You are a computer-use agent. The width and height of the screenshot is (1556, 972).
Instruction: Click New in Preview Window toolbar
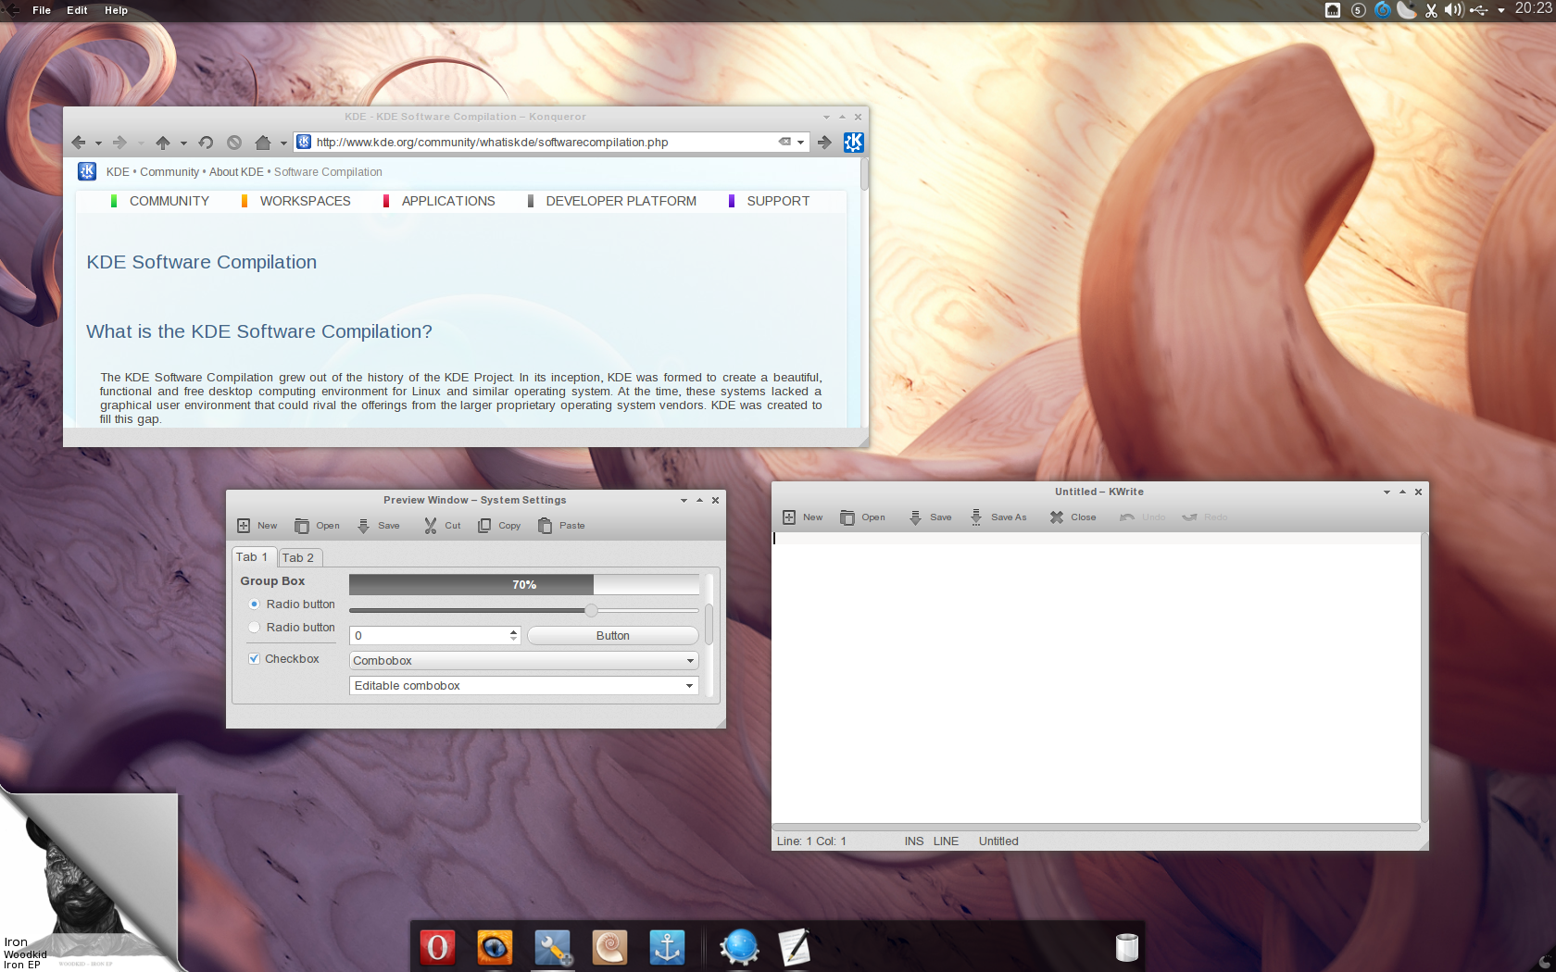257,526
